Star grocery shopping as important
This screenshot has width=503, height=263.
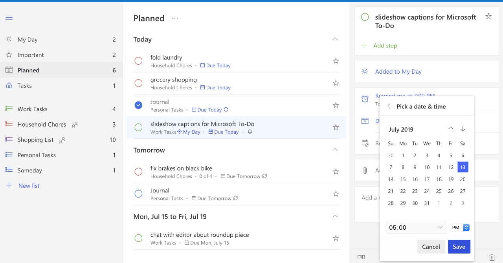336,83
